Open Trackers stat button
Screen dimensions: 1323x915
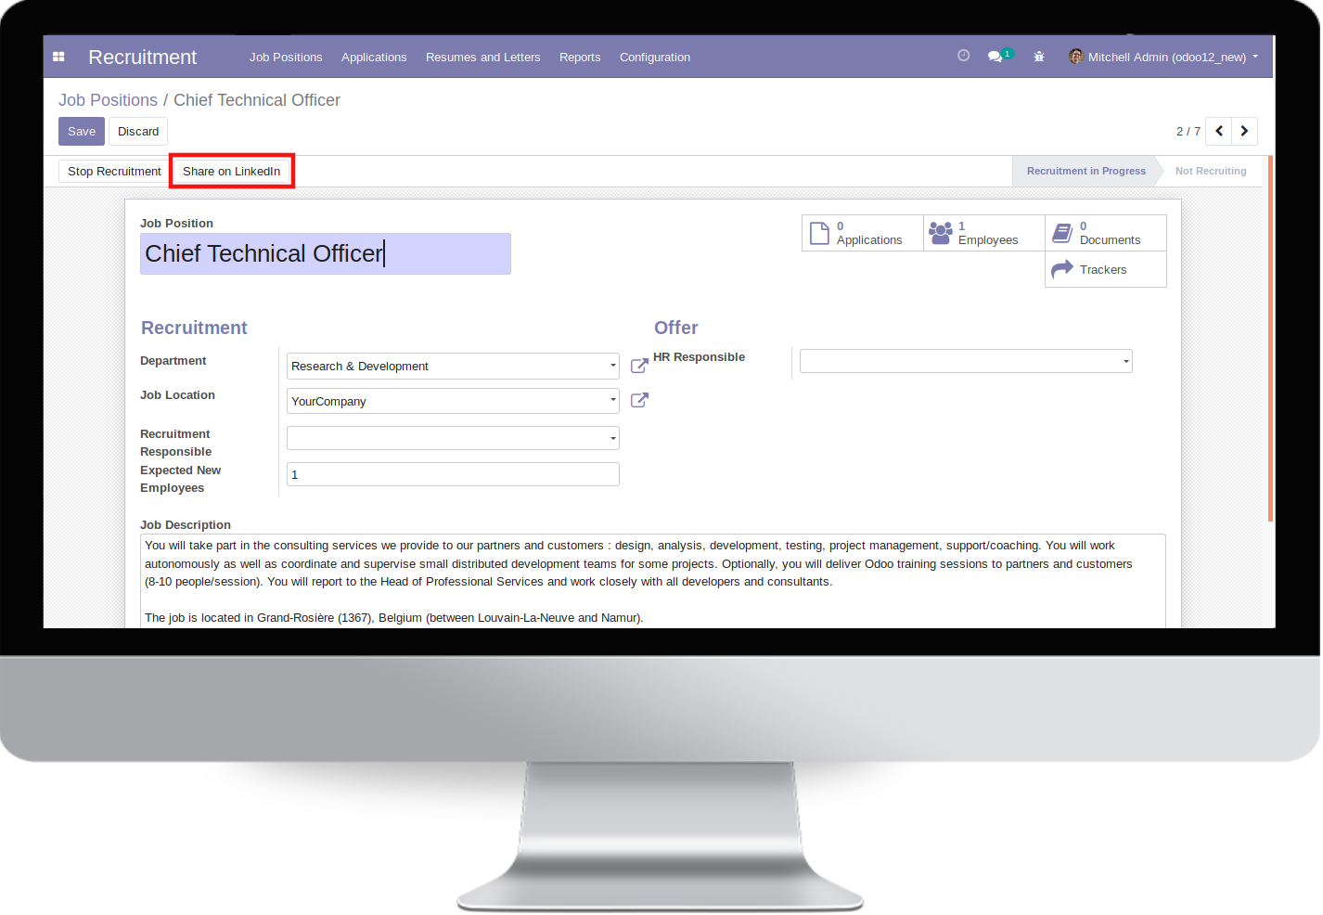tap(1106, 269)
